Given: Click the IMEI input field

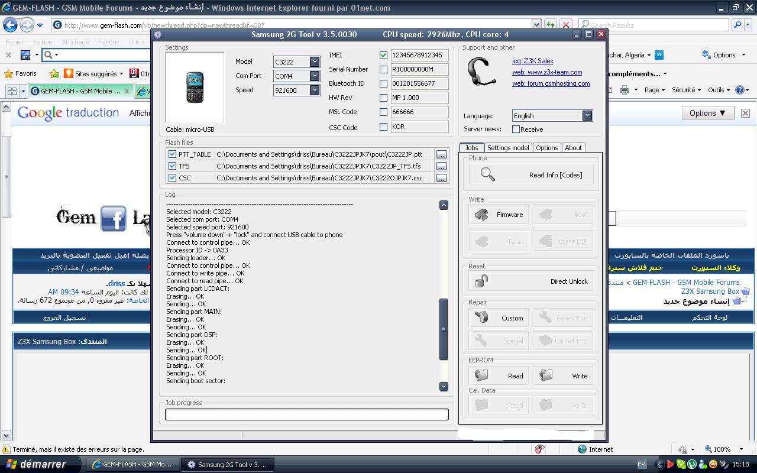Looking at the screenshot, I should coord(419,55).
